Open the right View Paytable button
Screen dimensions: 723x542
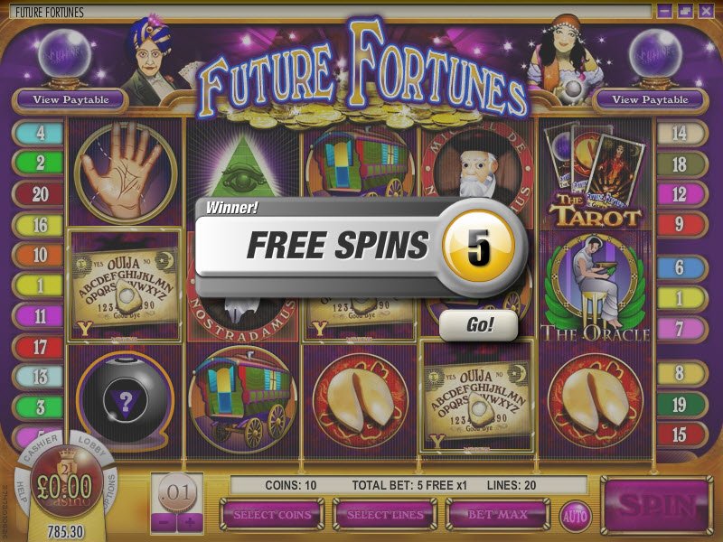point(650,99)
